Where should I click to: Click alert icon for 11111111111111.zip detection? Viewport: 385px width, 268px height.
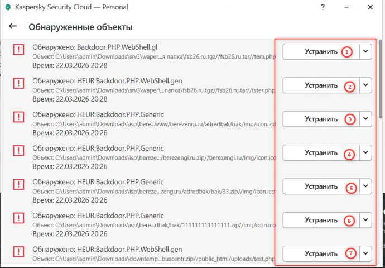(18, 218)
